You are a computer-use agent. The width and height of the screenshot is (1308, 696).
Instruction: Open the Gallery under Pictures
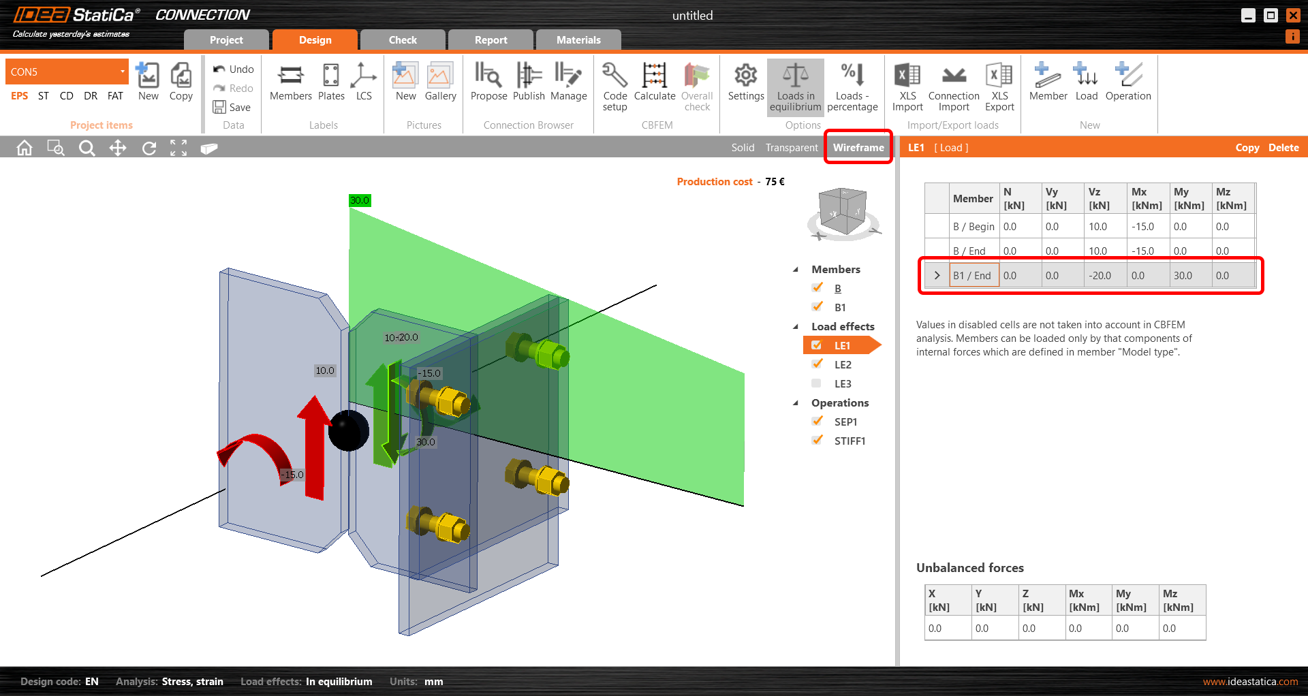440,82
